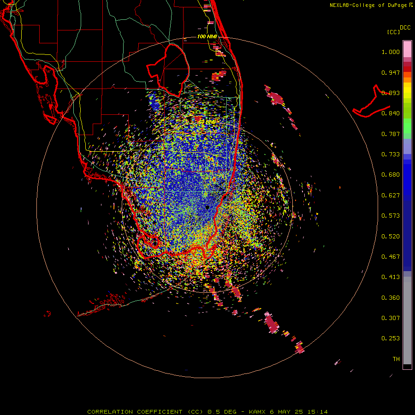Select the 0.520 legend value
Image resolution: width=415 pixels, height=415 pixels.
tap(391, 237)
